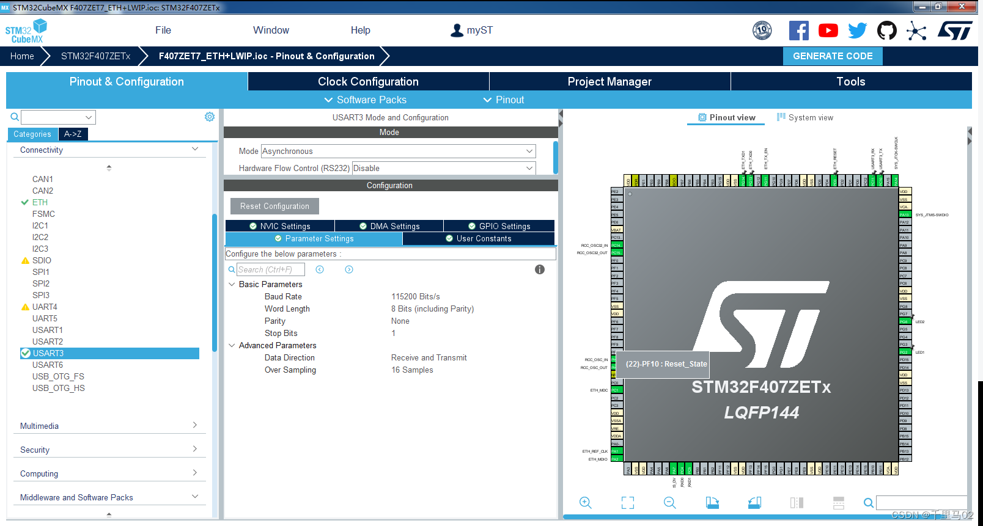
Task: Switch to Tools tab
Action: pyautogui.click(x=851, y=81)
